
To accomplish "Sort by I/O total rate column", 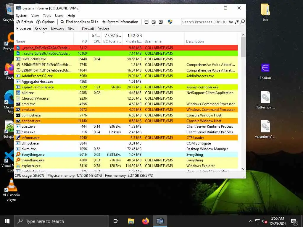I will (x=112, y=38).
